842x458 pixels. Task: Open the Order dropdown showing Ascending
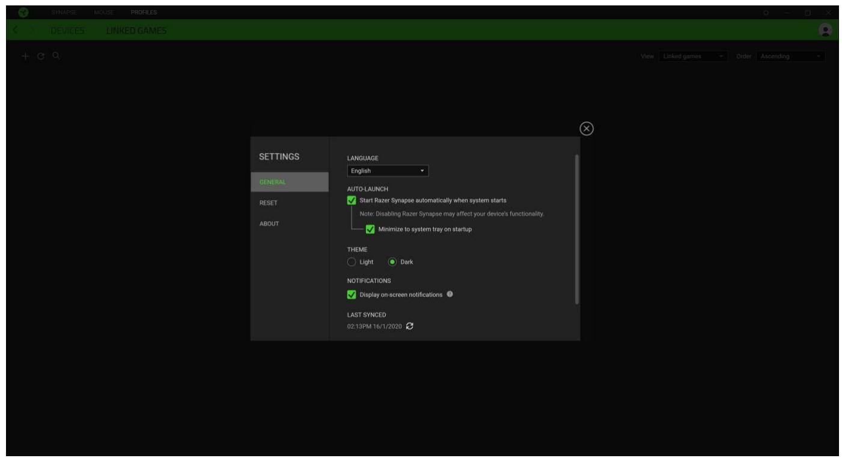click(790, 56)
